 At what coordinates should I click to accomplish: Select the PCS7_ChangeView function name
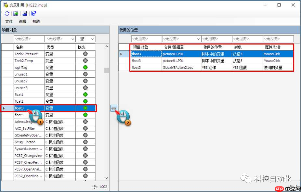click(28, 156)
